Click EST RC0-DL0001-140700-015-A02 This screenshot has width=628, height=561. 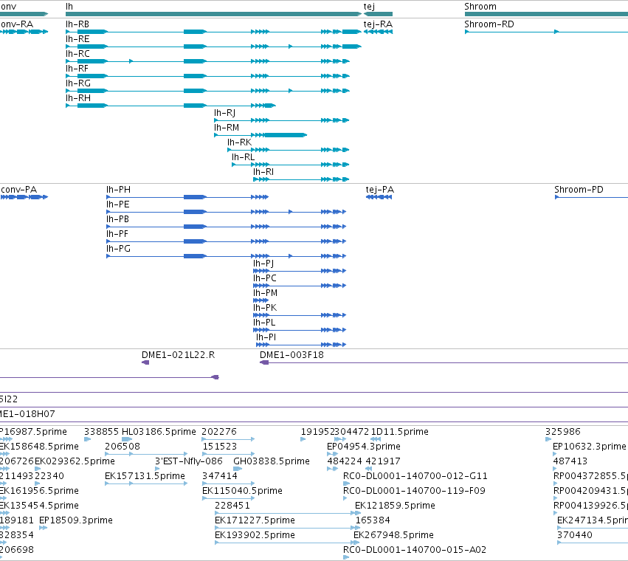415,550
